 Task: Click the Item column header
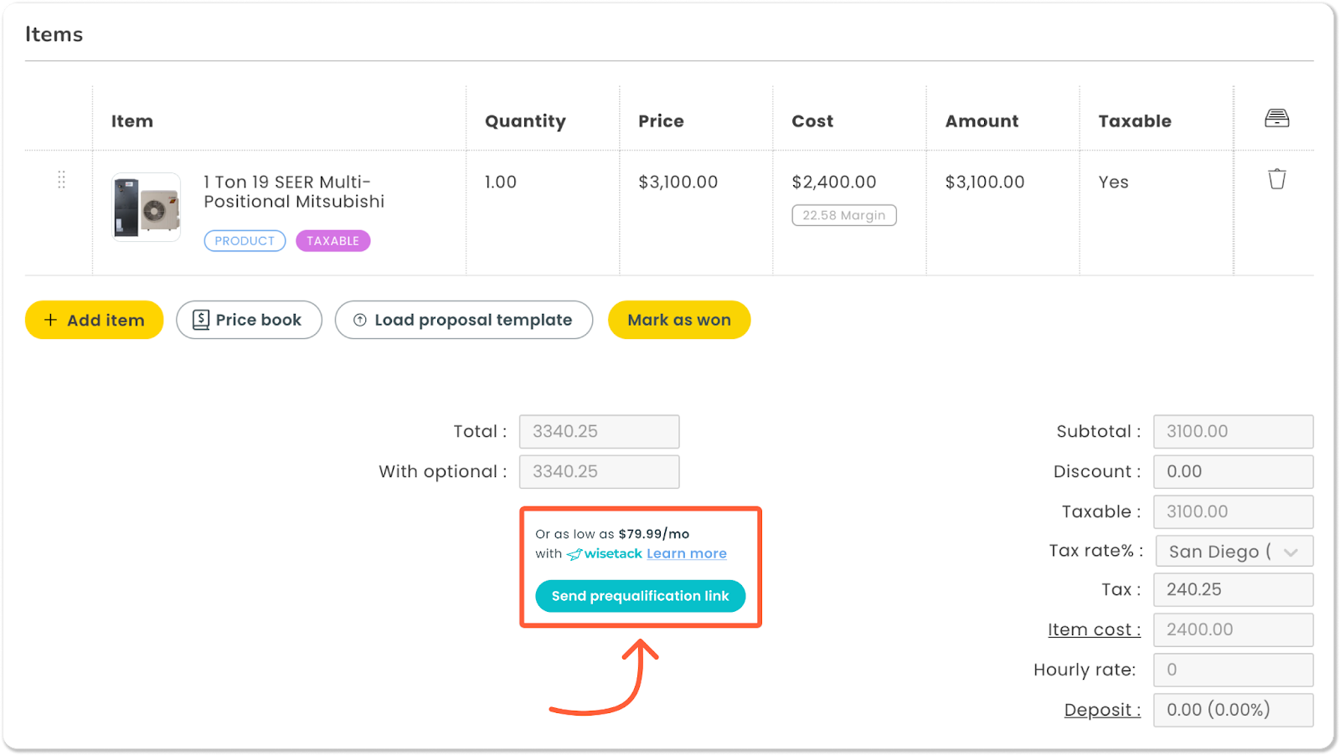[x=132, y=121]
